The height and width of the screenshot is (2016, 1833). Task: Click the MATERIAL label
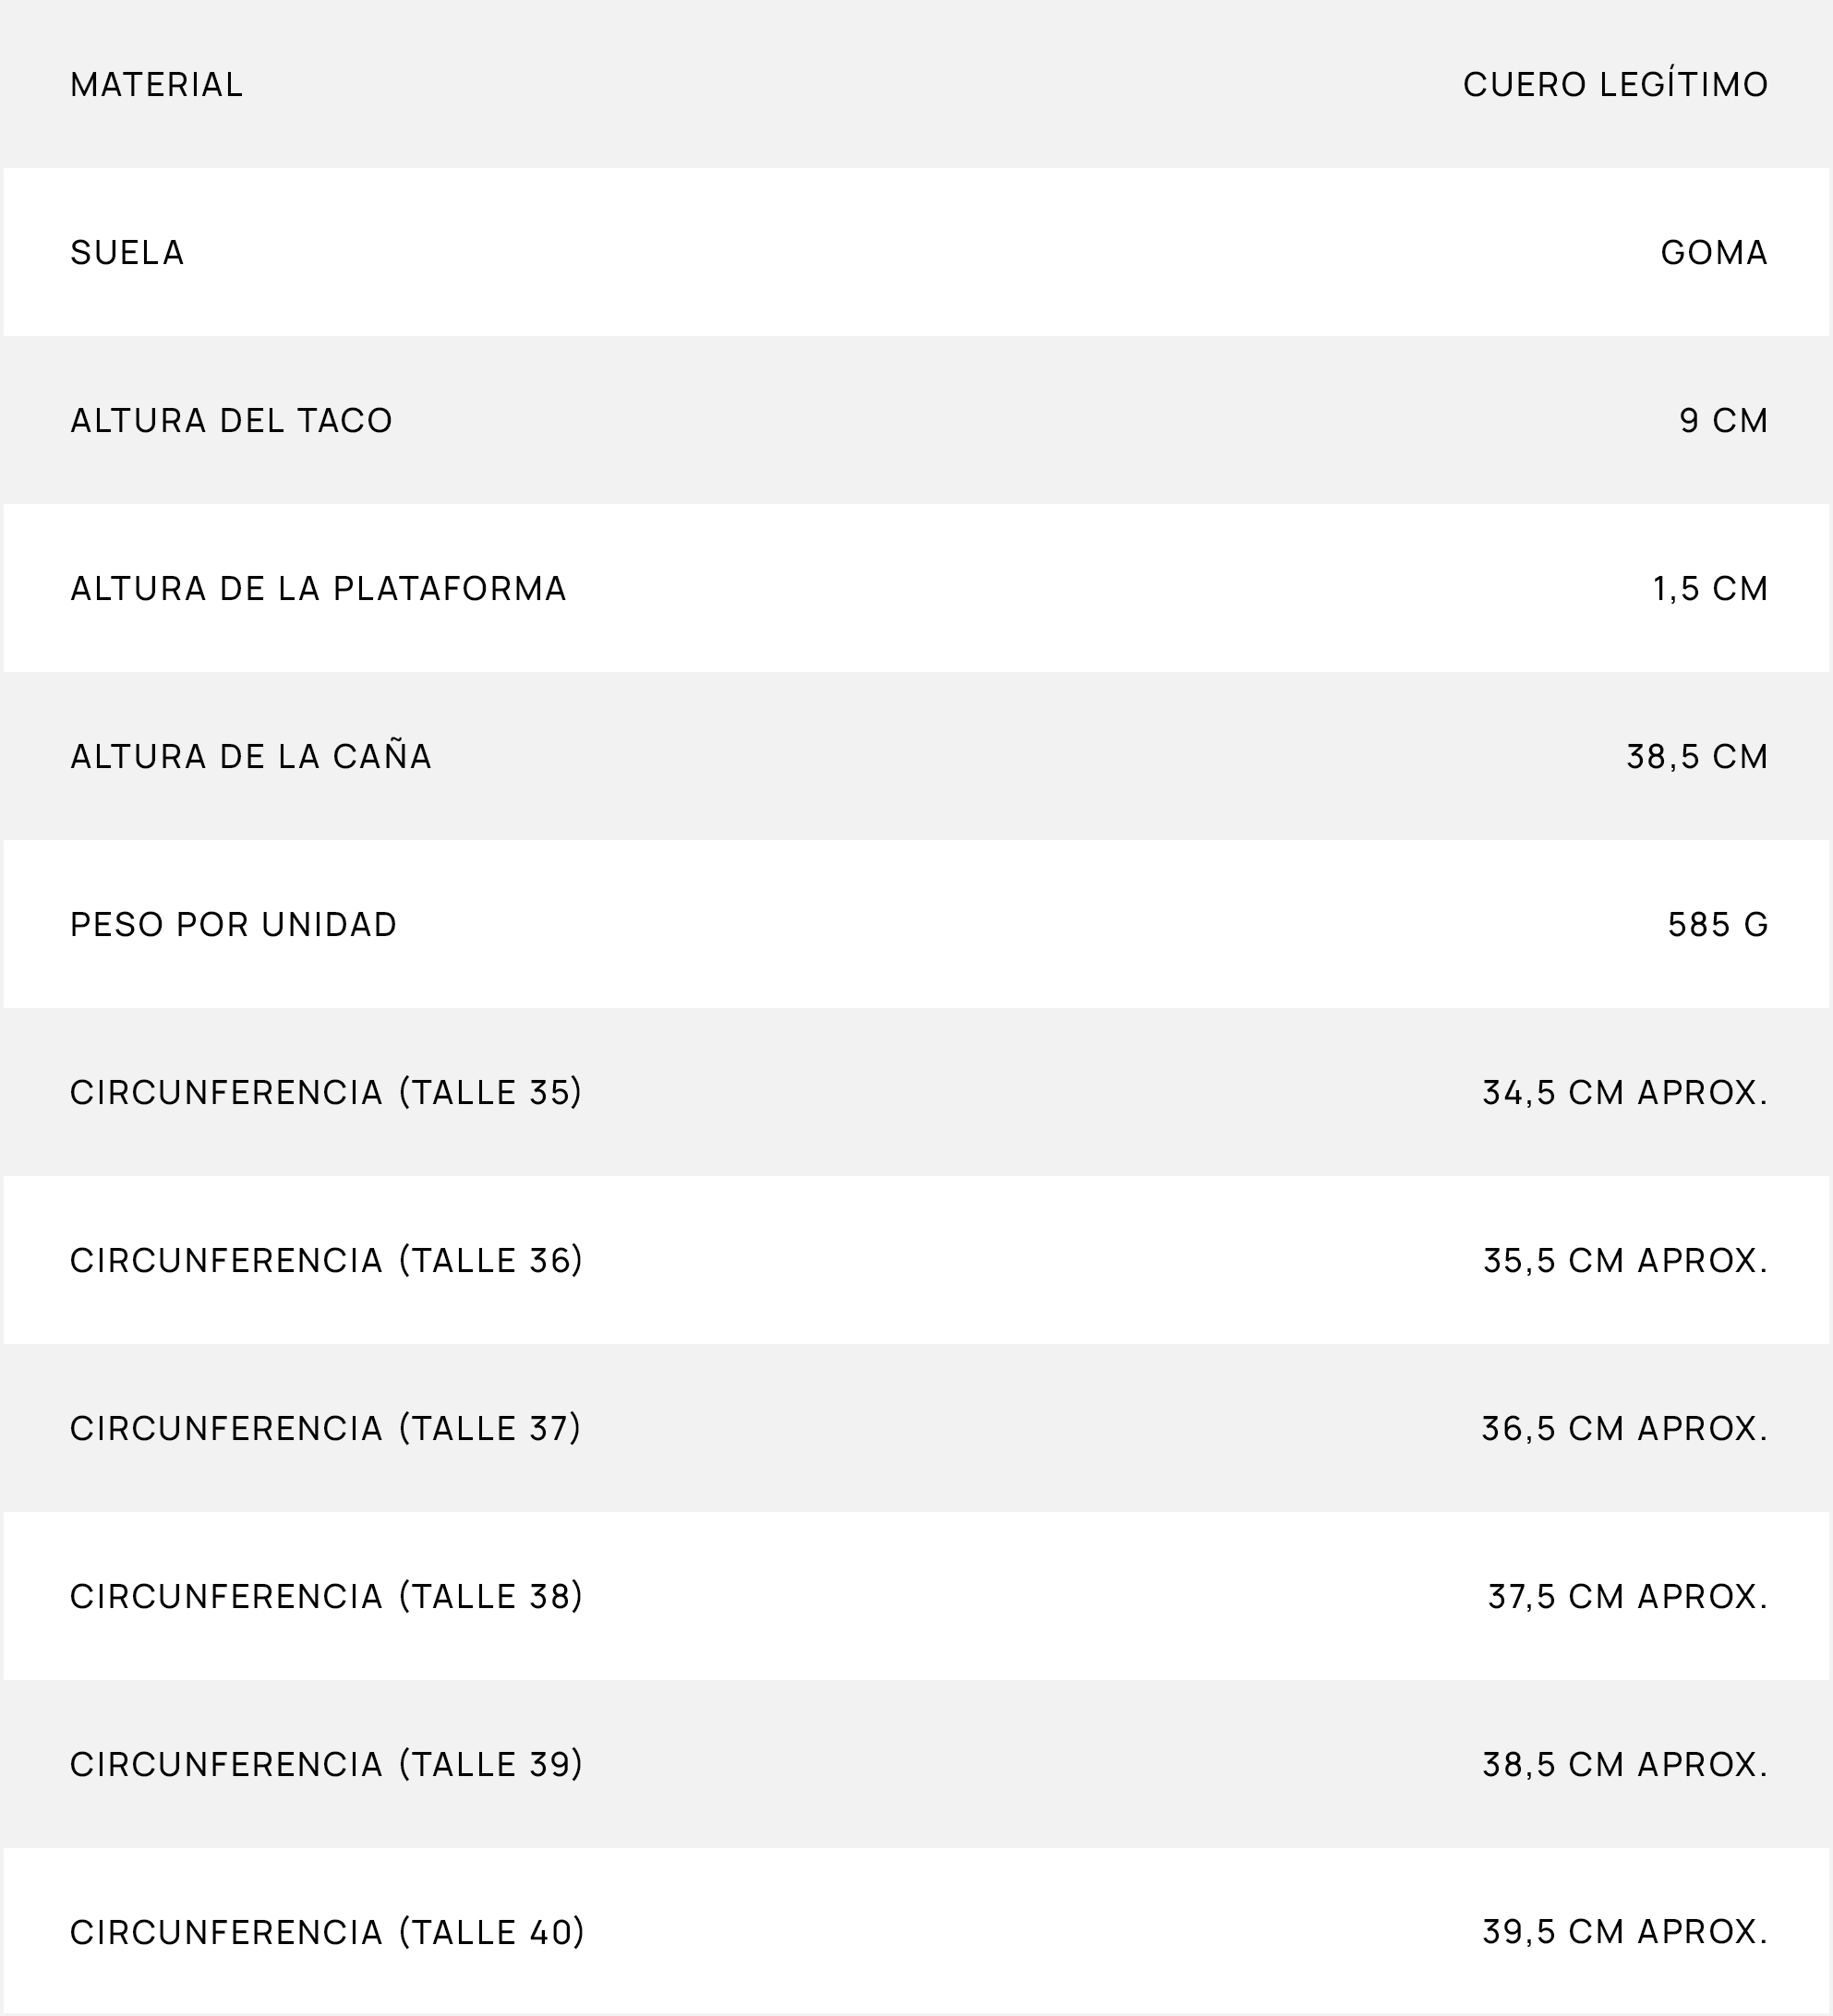coord(157,85)
